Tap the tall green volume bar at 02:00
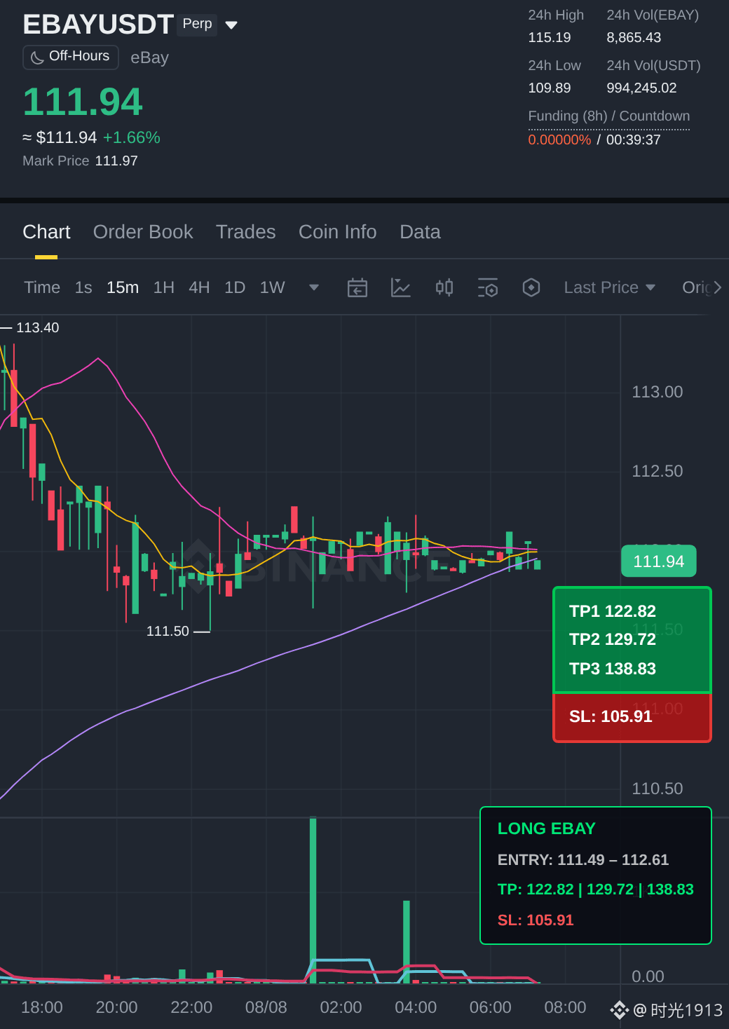The image size is (729, 1029). tap(313, 900)
